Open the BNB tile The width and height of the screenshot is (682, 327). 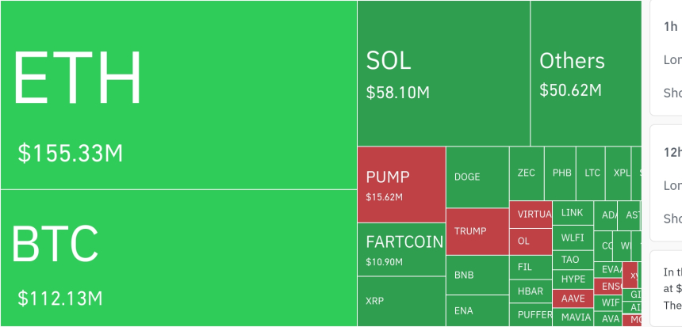477,276
